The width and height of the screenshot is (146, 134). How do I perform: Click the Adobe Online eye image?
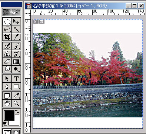pyautogui.click(x=11, y=12)
